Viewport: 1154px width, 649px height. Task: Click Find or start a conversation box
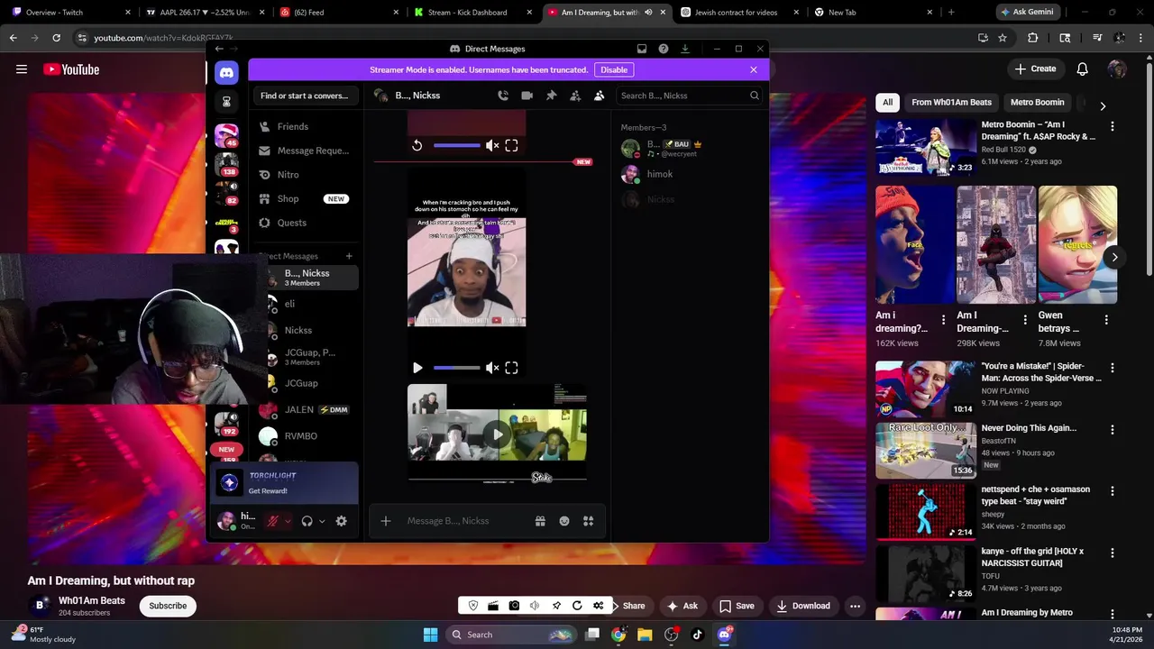(304, 96)
